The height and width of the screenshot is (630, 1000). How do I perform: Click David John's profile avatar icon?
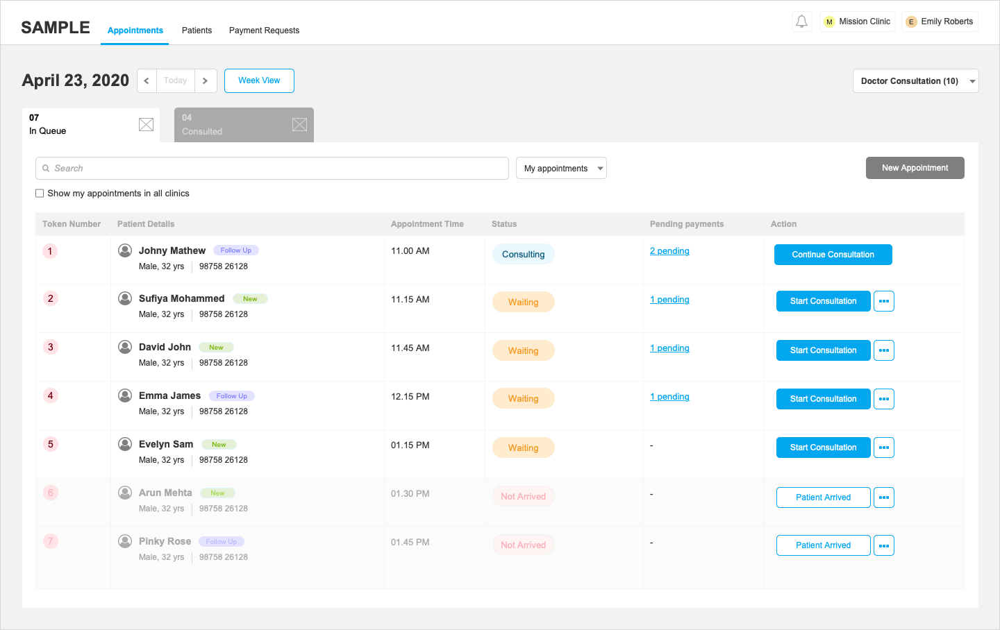[125, 347]
